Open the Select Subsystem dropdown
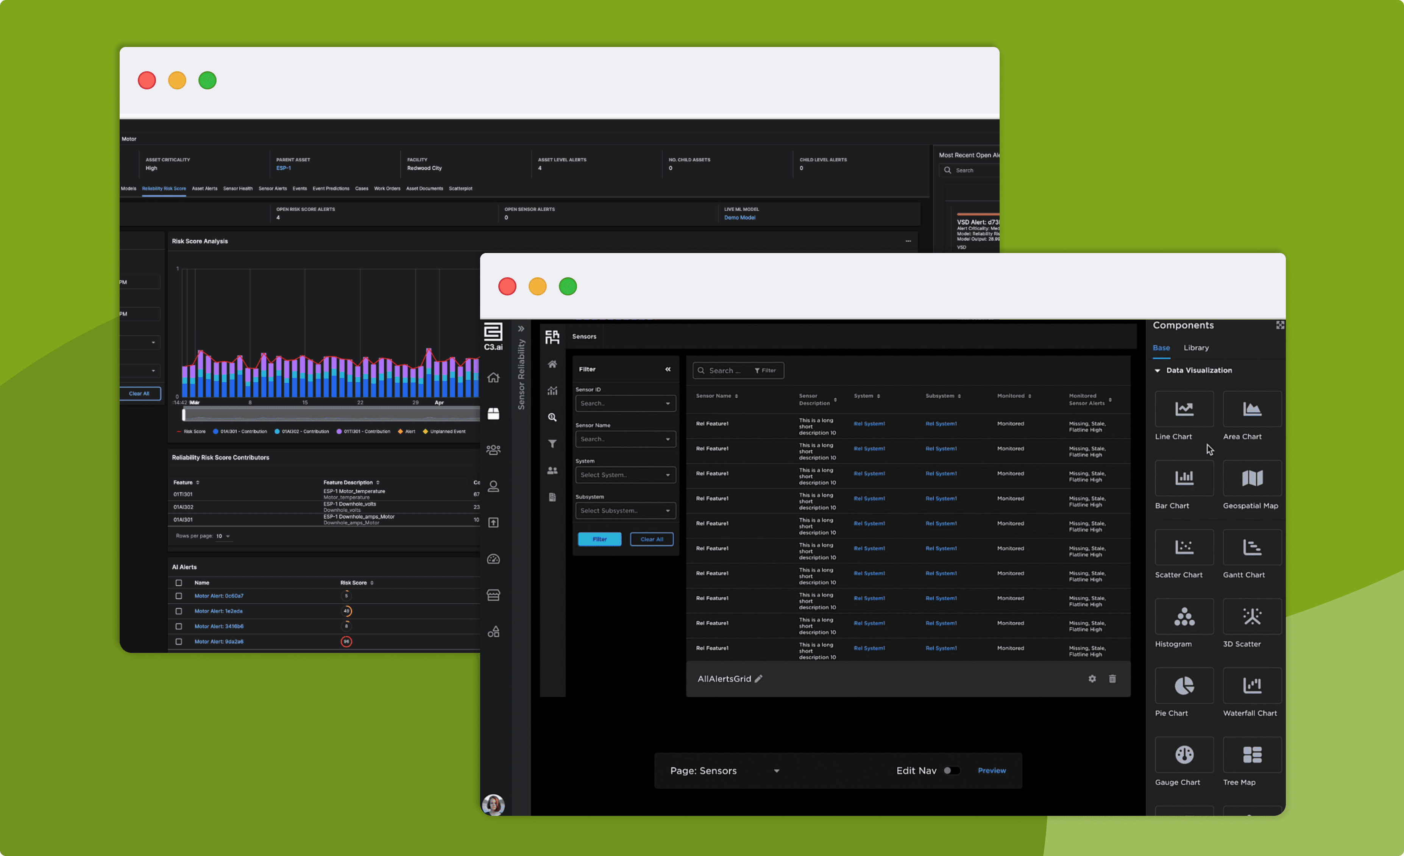The height and width of the screenshot is (856, 1404). 625,511
